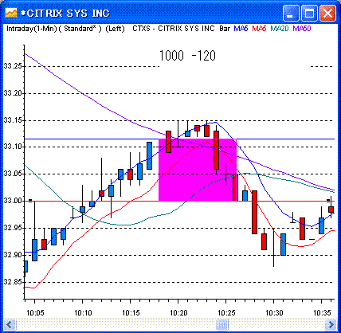Click the 10:20 time axis label
Image resolution: width=341 pixels, height=333 pixels.
coord(178,313)
